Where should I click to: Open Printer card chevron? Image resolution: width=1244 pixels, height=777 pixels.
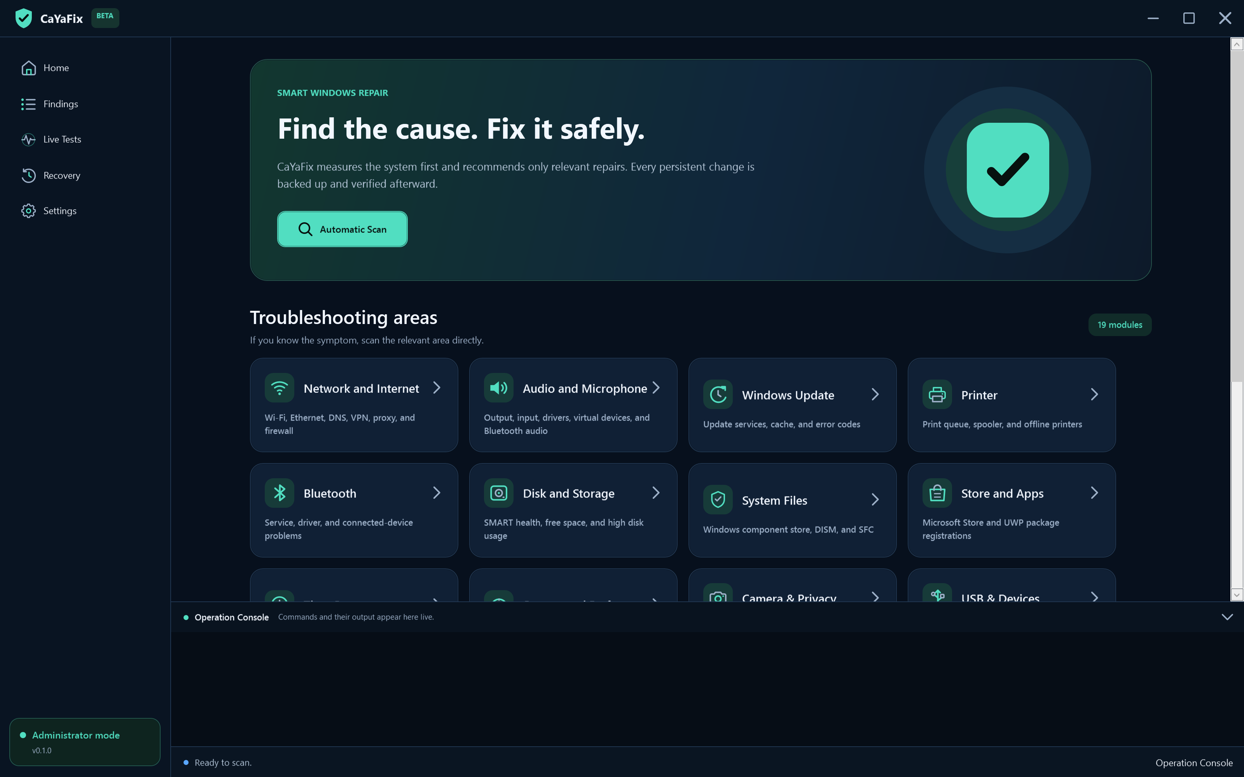tap(1094, 394)
